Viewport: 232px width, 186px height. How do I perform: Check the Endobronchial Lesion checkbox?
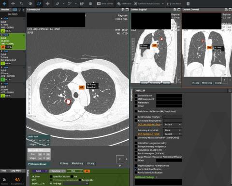[136, 111]
